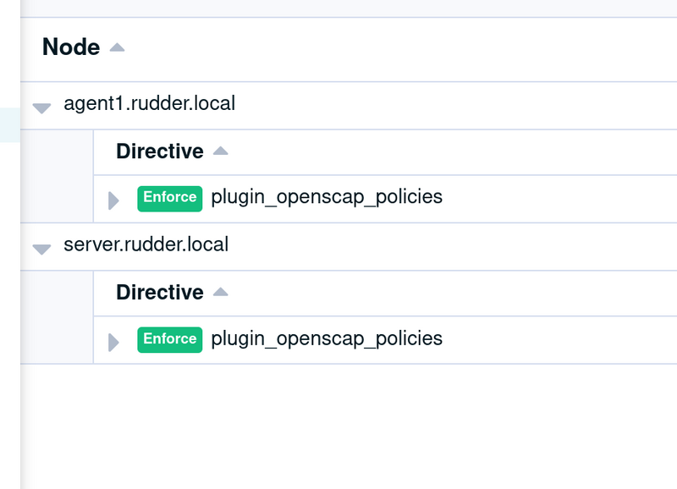This screenshot has width=677, height=489.
Task: Collapse the agent1.rudder.local node row
Action: click(x=41, y=108)
